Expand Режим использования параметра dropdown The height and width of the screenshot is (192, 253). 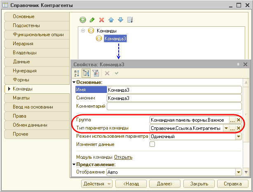coord(238,136)
